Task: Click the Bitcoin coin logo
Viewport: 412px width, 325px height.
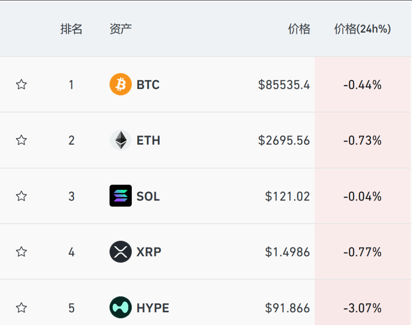Action: click(x=121, y=84)
